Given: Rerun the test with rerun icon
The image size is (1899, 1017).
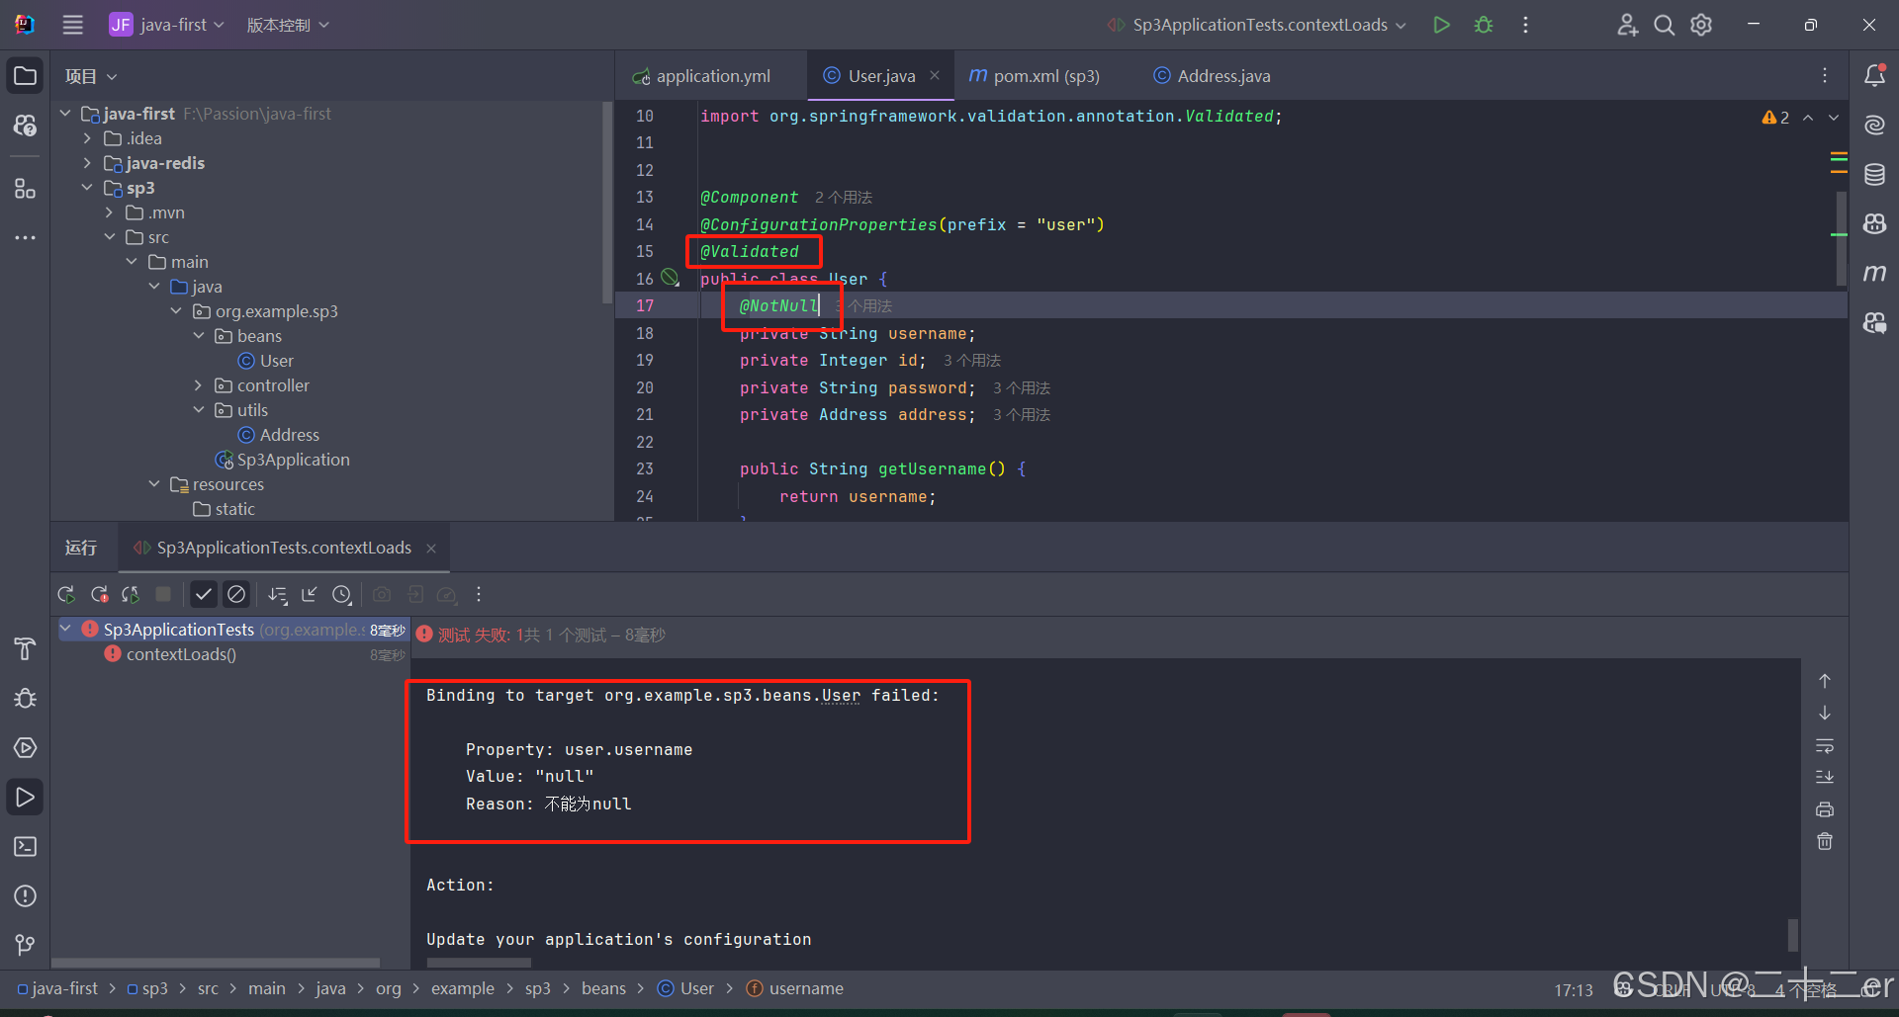Looking at the screenshot, I should coord(66,594).
